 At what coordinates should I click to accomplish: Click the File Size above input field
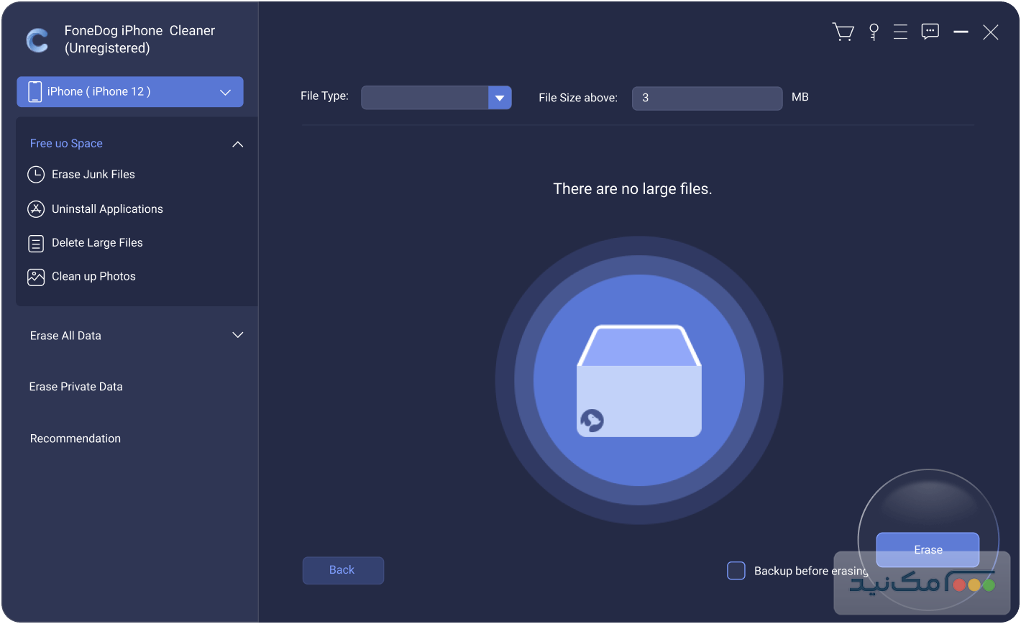(706, 98)
